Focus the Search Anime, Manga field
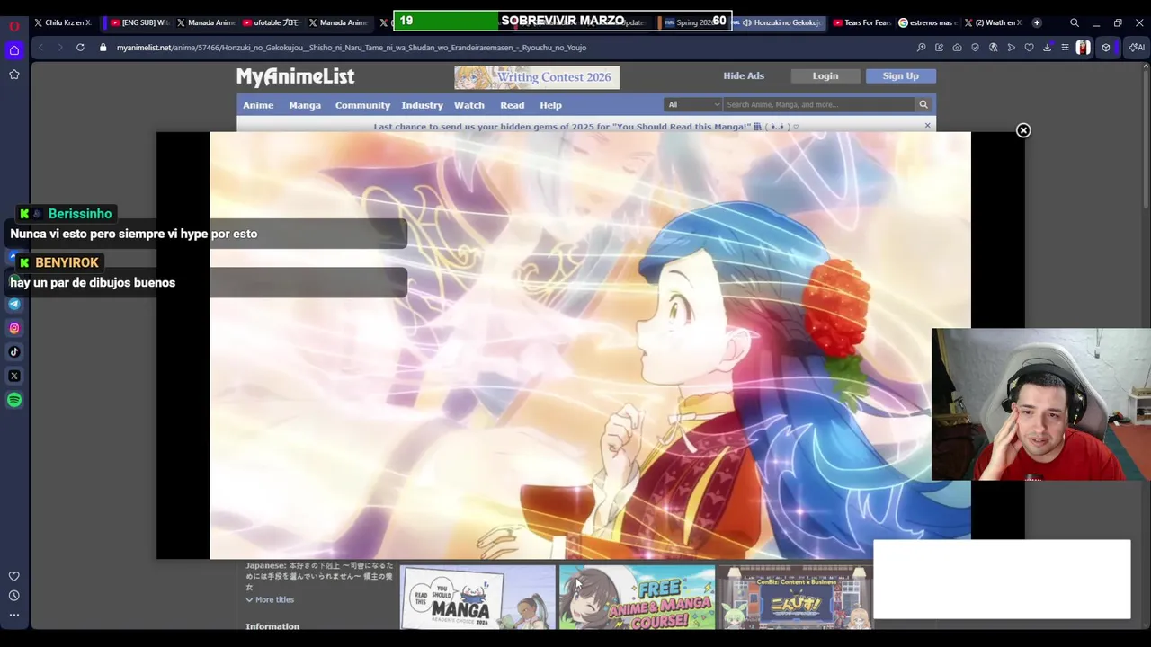This screenshot has height=647, width=1151. click(x=818, y=104)
